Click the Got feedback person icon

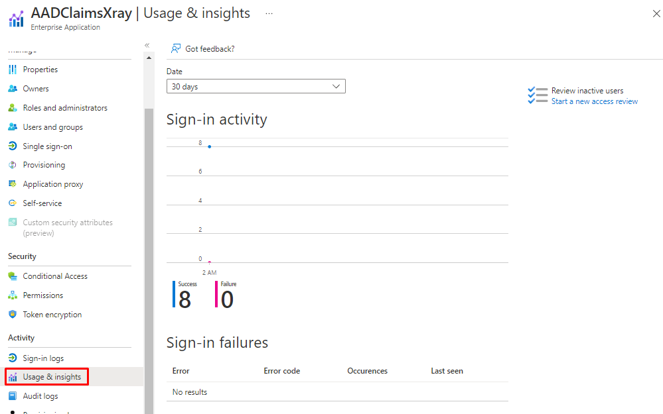click(x=176, y=48)
